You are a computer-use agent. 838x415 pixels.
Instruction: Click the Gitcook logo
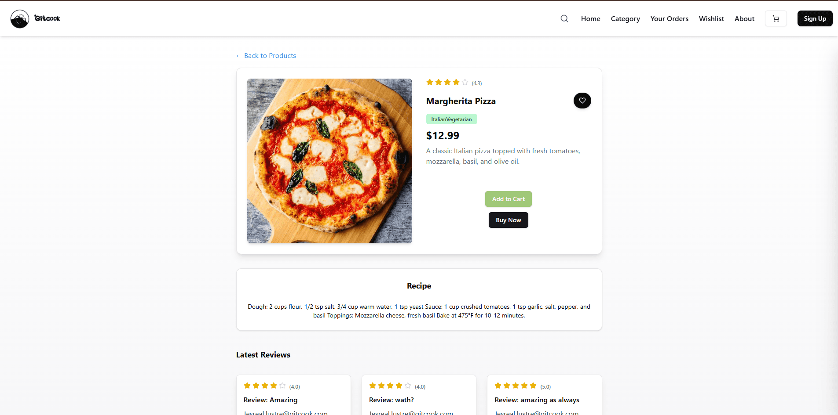click(35, 18)
